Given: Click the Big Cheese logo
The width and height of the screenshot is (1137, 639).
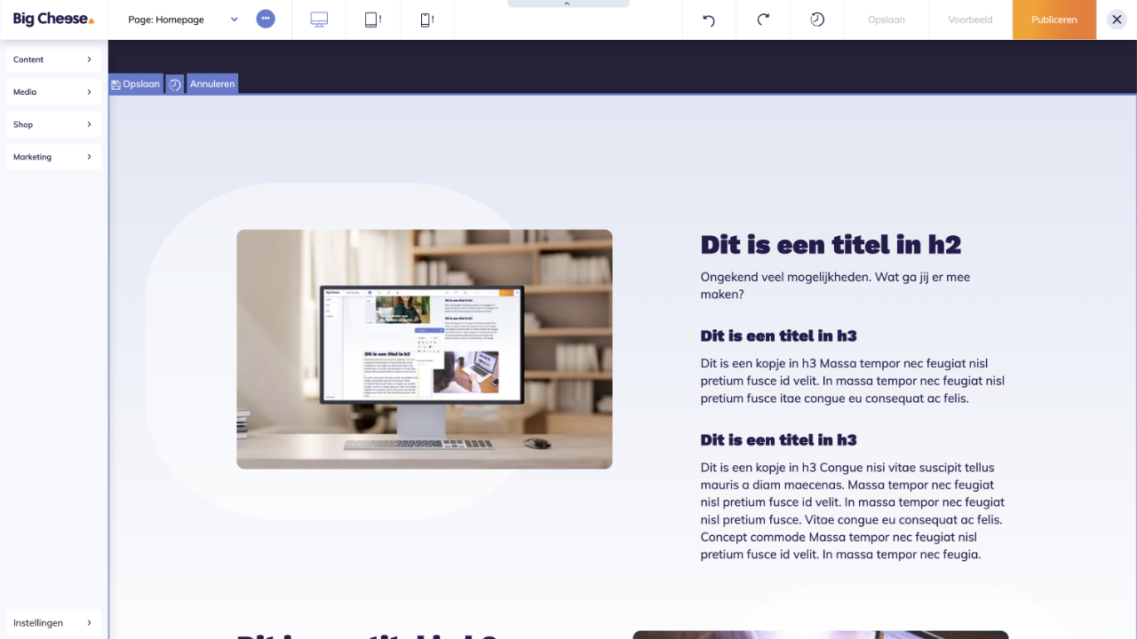Looking at the screenshot, I should pyautogui.click(x=53, y=19).
